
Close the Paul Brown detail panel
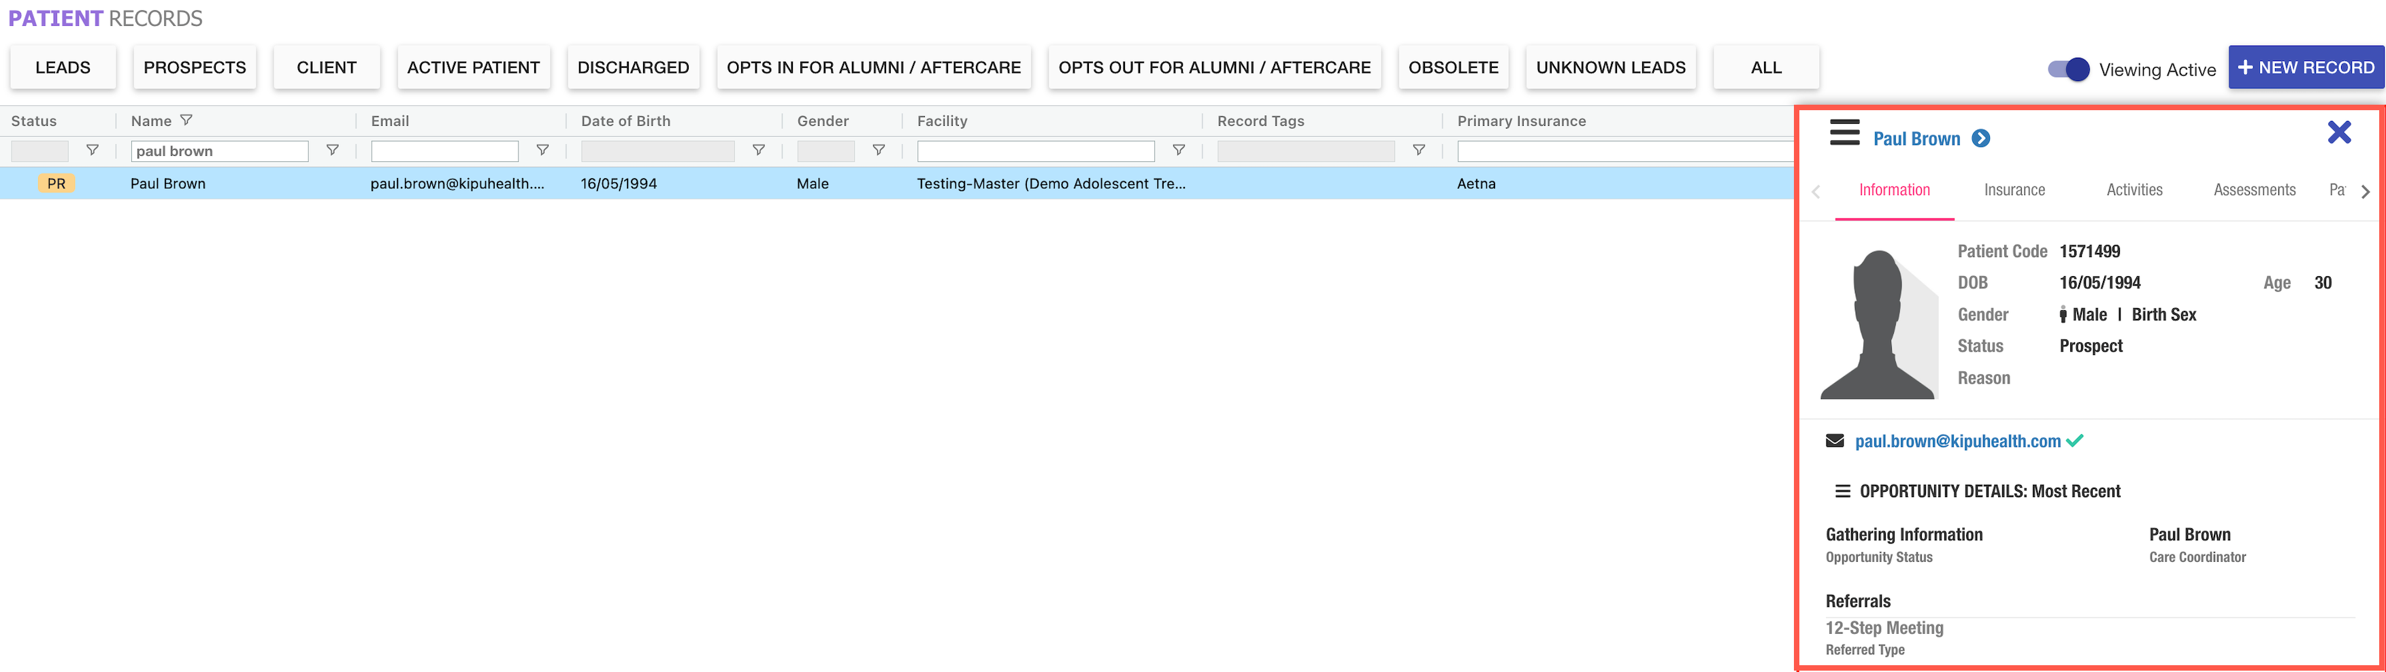coord(2339,133)
